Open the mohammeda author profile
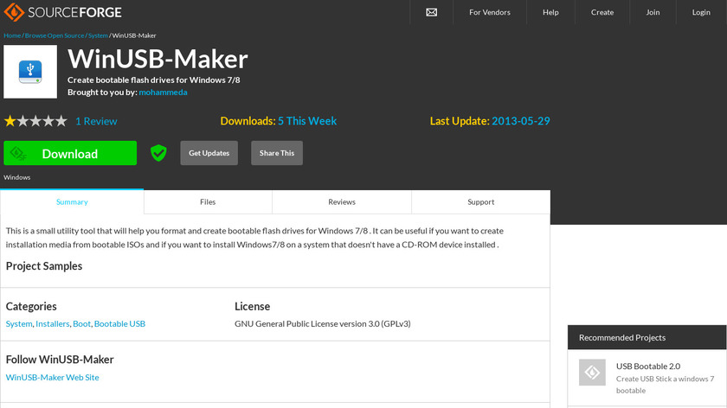The image size is (727, 408). point(164,92)
